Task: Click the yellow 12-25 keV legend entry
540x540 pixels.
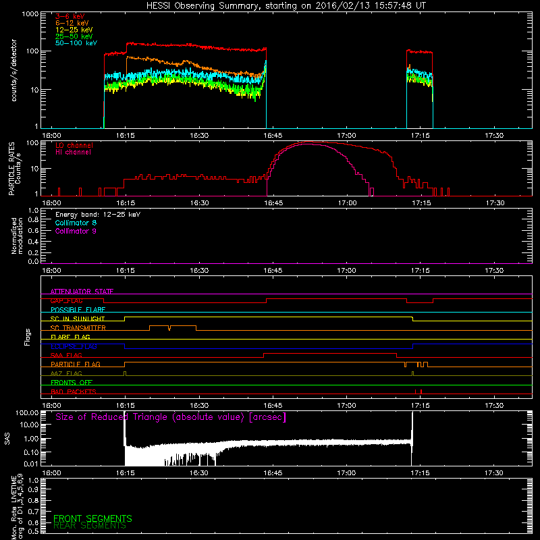Action: [x=74, y=30]
